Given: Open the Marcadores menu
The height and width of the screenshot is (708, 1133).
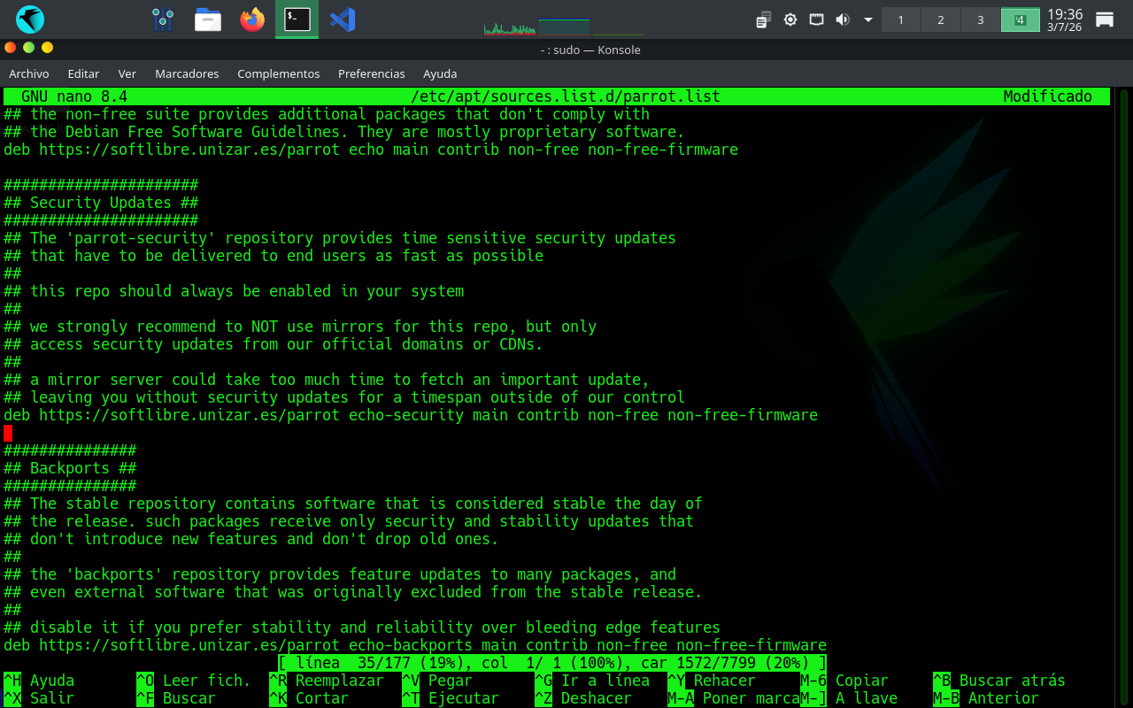Looking at the screenshot, I should pyautogui.click(x=187, y=73).
